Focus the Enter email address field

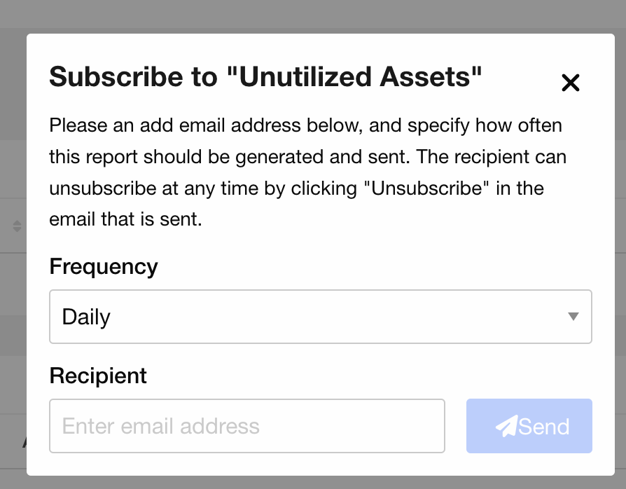coord(246,426)
